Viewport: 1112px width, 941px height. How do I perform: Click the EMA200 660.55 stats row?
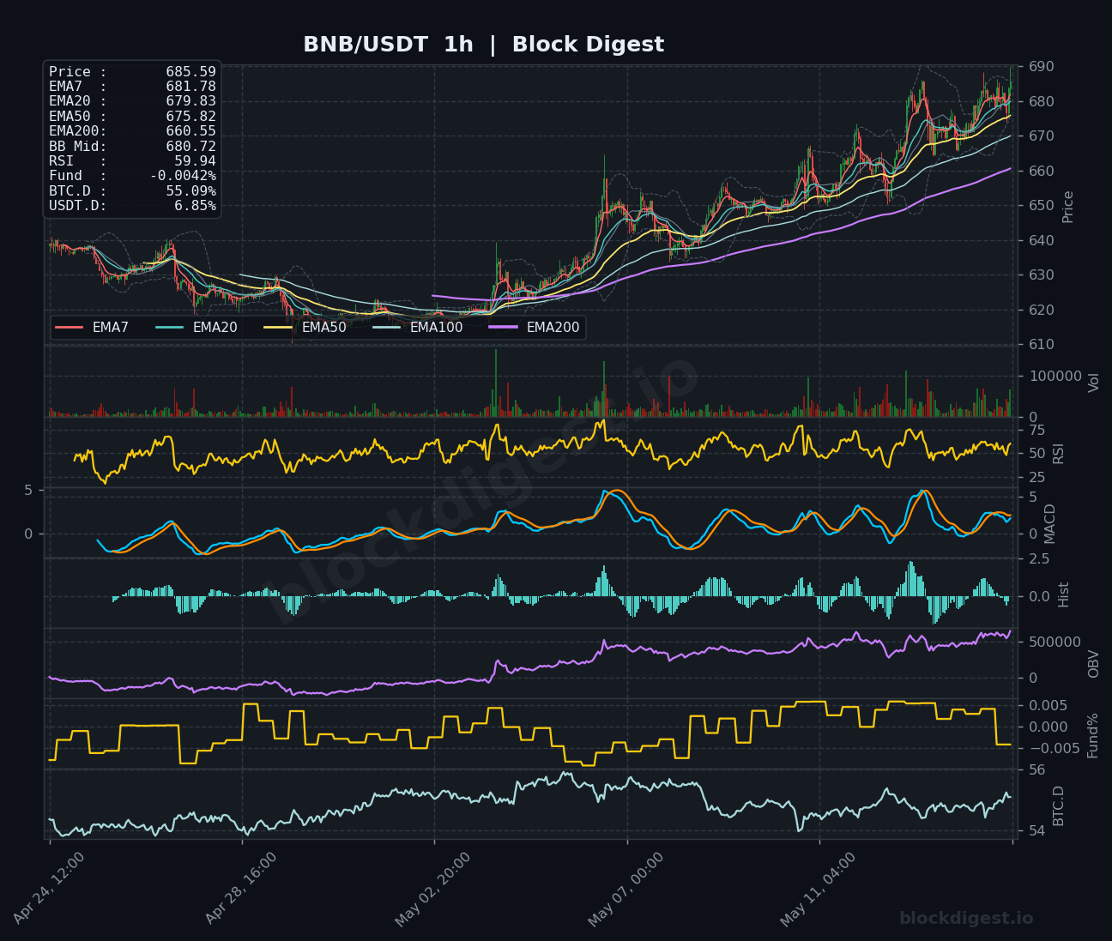click(x=132, y=131)
